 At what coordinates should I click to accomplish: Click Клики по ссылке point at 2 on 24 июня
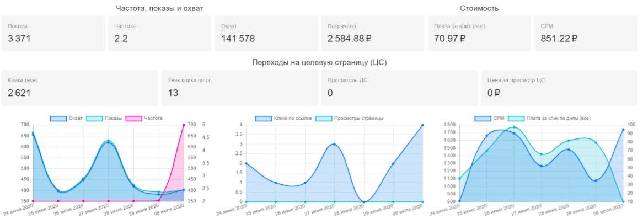[246, 163]
